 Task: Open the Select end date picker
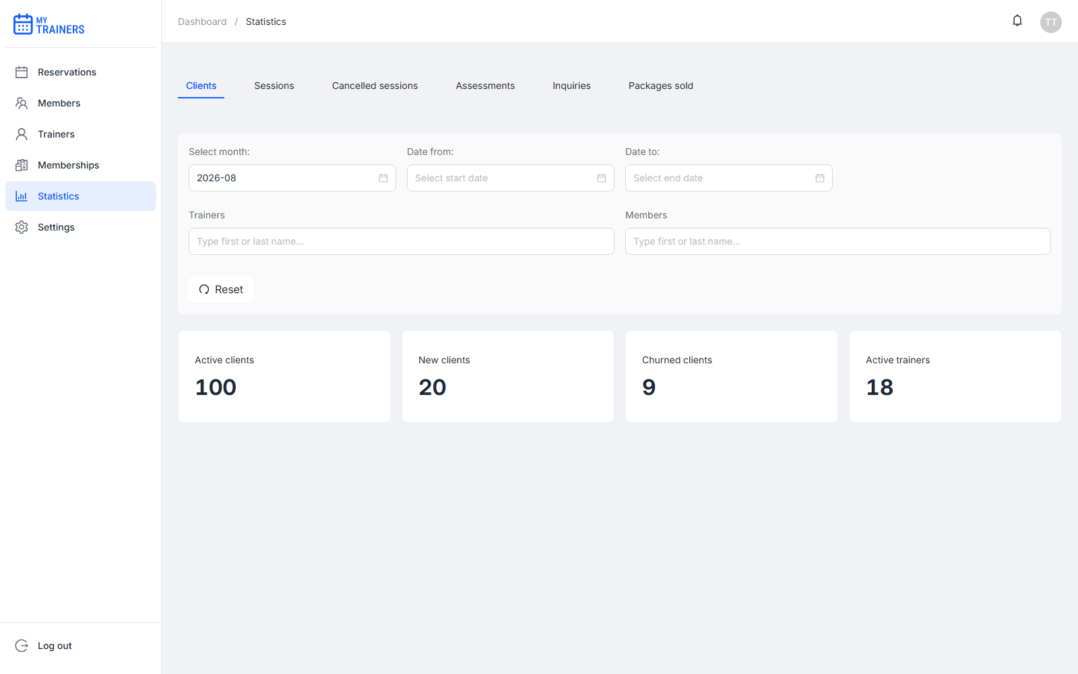coord(729,178)
